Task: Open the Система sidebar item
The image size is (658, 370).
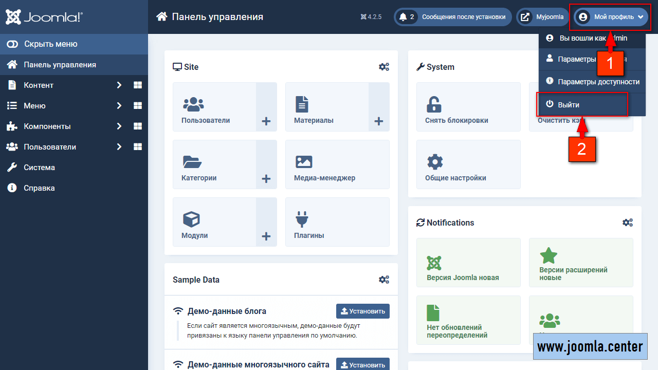Action: [39, 168]
